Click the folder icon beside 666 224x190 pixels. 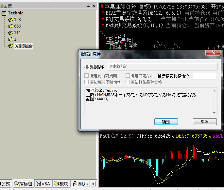click(x=10, y=26)
